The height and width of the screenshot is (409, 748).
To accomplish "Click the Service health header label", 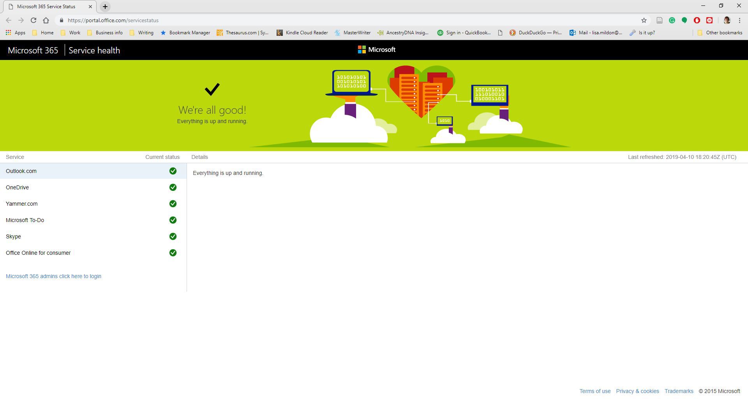I will pyautogui.click(x=94, y=50).
